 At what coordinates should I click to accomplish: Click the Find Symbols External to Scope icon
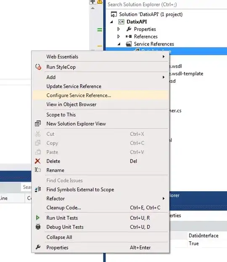38,189
